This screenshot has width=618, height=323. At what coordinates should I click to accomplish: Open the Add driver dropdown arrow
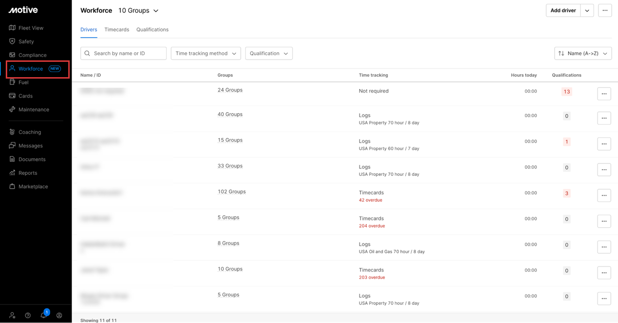[587, 11]
